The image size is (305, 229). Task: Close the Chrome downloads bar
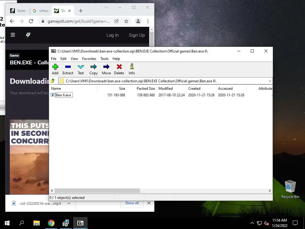[149, 203]
